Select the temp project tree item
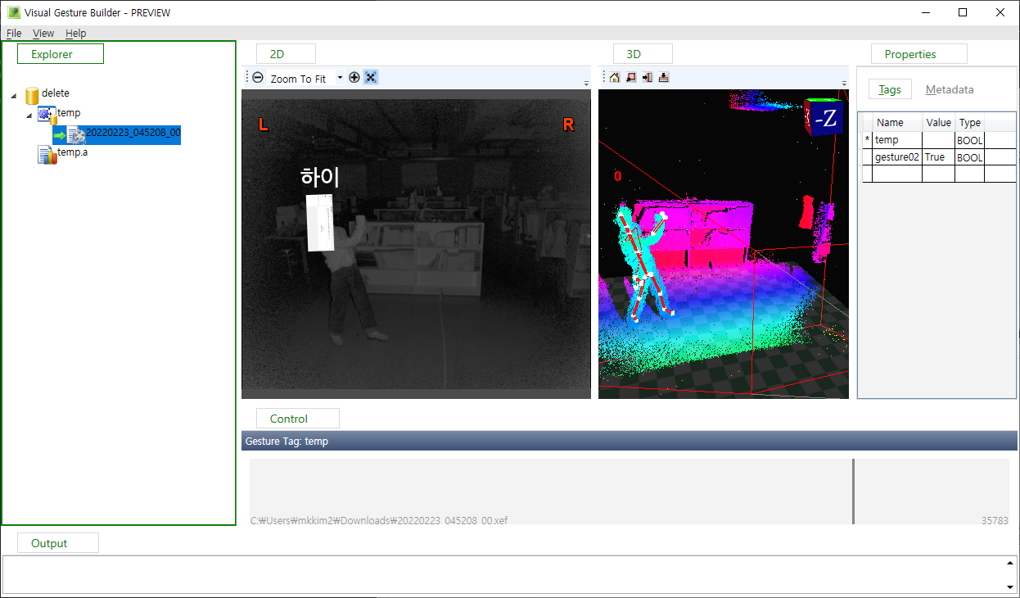This screenshot has height=598, width=1020. point(69,113)
